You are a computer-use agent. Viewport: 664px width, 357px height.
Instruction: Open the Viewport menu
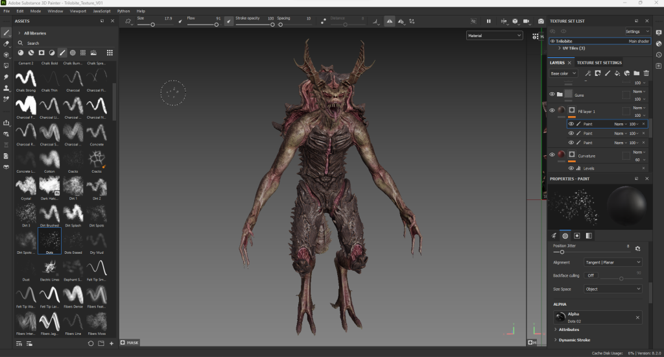[x=77, y=11]
